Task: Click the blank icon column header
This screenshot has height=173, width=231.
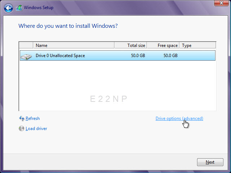Action: point(26,46)
